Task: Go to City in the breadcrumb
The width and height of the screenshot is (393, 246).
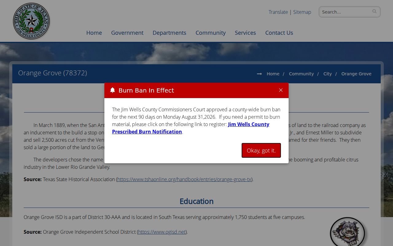Action: pos(328,74)
